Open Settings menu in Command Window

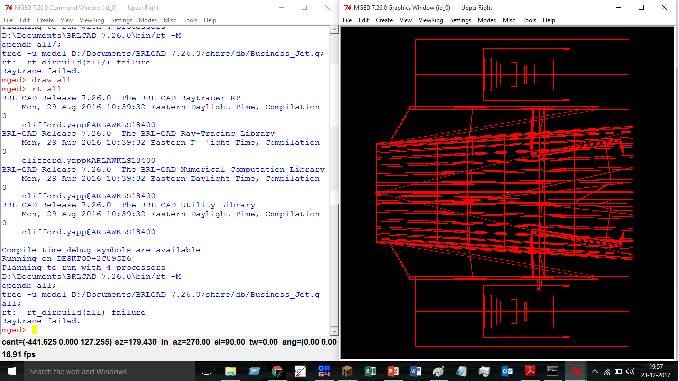coord(122,20)
